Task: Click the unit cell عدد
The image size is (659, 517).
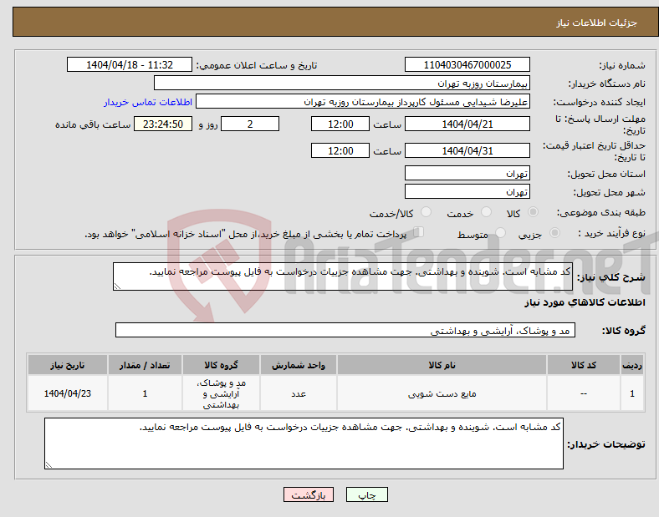Action: (x=299, y=393)
